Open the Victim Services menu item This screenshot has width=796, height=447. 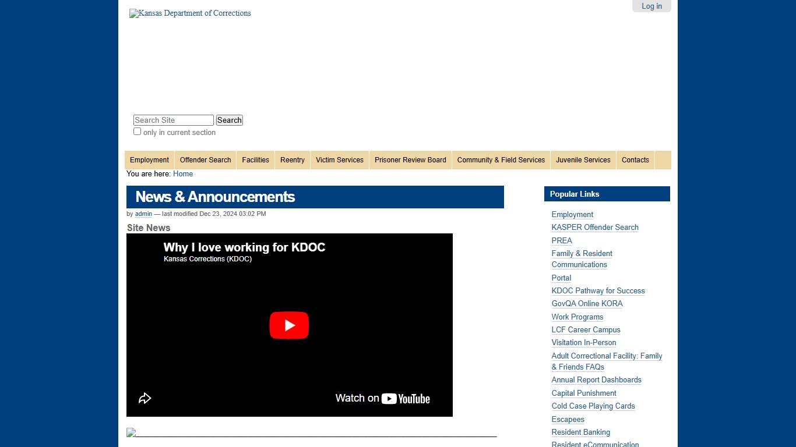click(x=339, y=160)
